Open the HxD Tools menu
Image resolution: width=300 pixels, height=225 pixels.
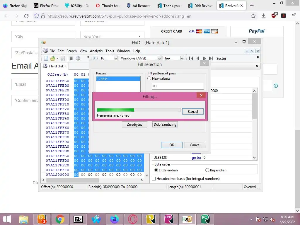110,51
